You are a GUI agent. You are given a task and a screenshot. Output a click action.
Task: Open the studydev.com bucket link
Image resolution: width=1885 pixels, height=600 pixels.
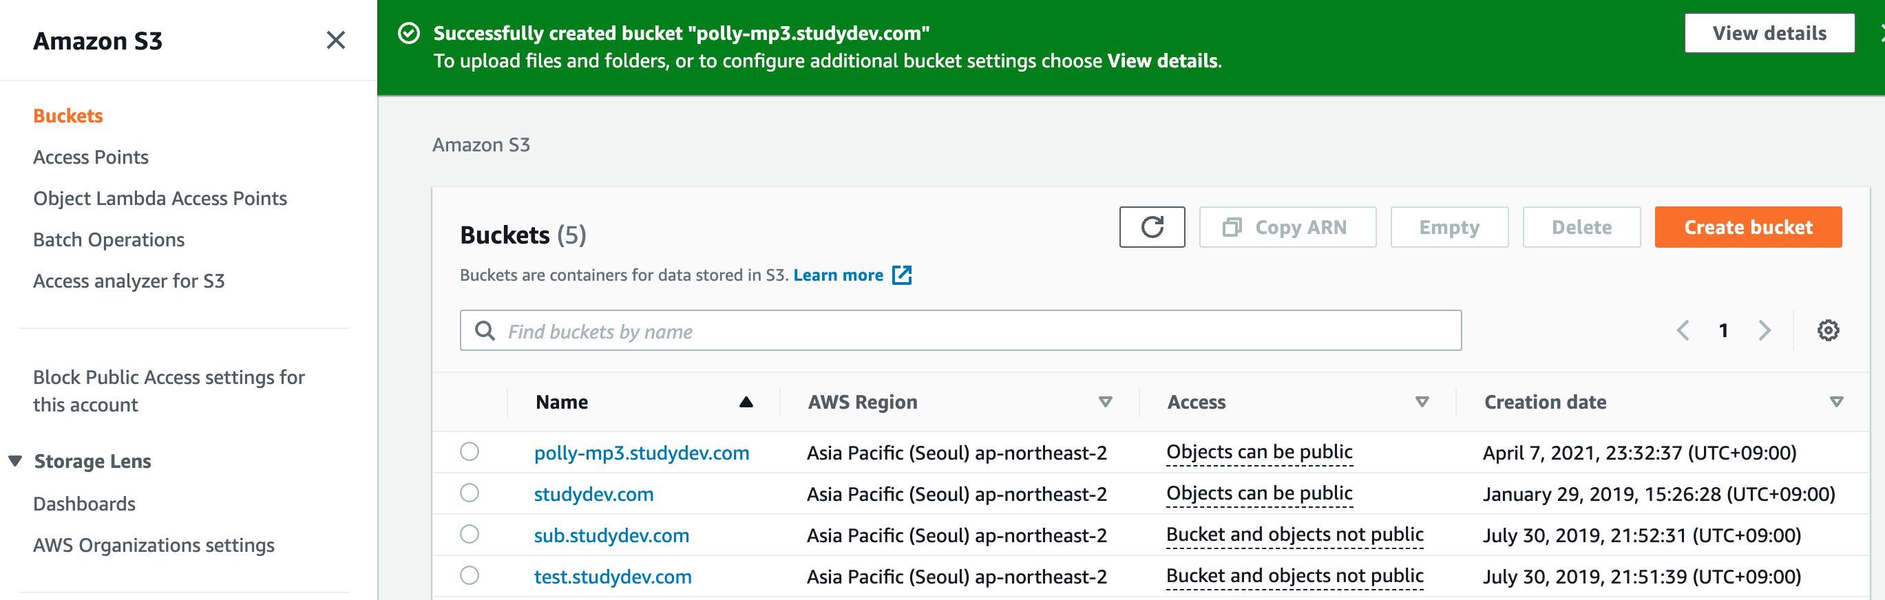(593, 494)
